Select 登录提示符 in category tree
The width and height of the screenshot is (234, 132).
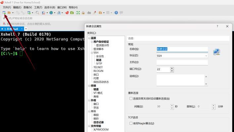(x=103, y=46)
